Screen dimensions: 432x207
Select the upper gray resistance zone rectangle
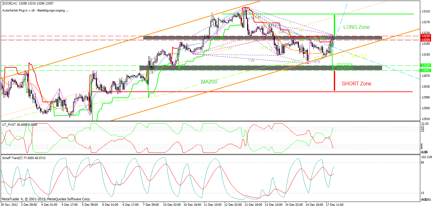262,37
